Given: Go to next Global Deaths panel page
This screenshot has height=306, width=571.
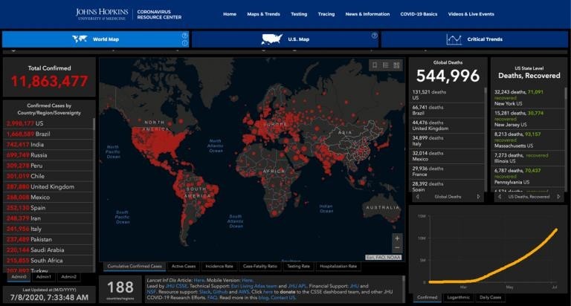Looking at the screenshot, I should pos(479,197).
